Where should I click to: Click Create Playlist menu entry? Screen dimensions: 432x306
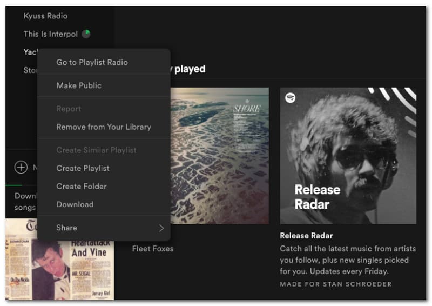(x=104, y=168)
